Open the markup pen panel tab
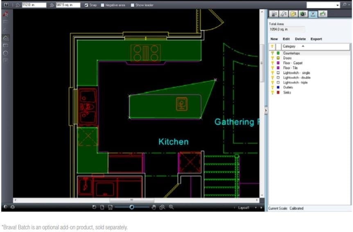 click(x=283, y=14)
